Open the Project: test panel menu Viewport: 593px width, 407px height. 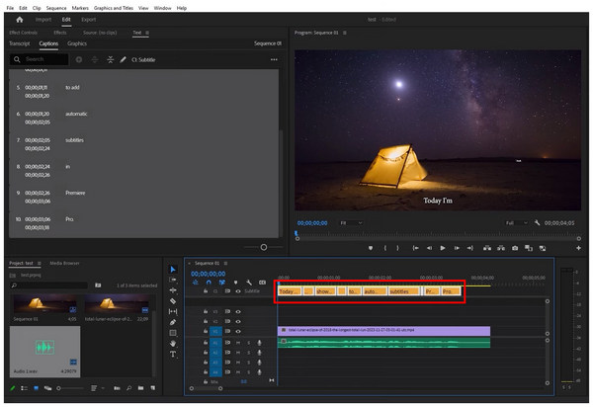tap(39, 263)
